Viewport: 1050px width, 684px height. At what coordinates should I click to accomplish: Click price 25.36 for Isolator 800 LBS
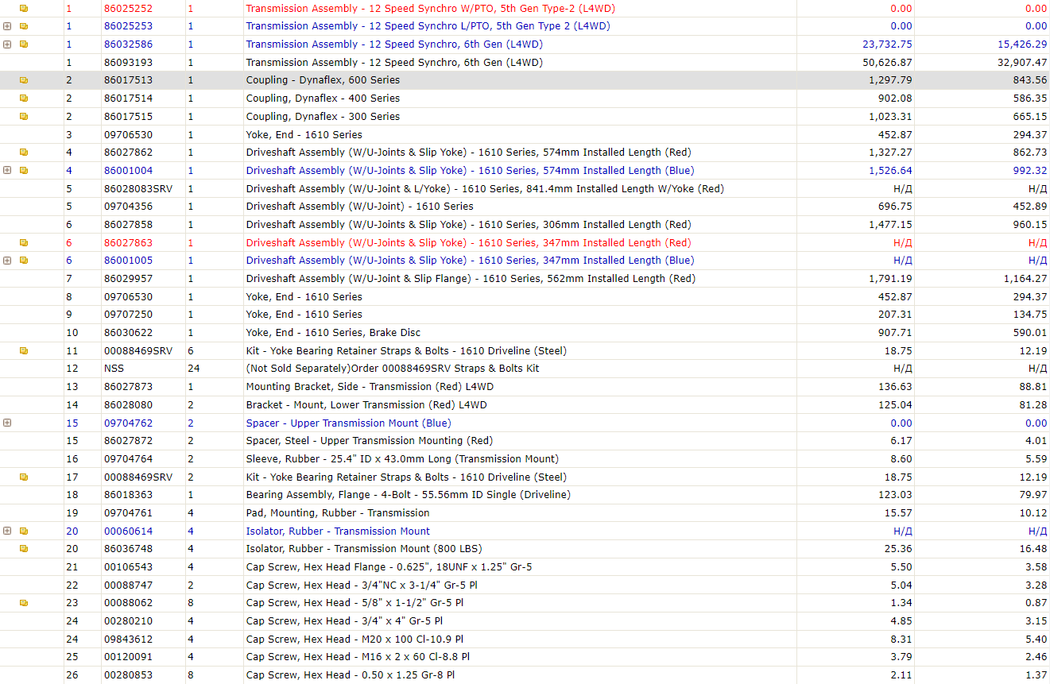(899, 549)
